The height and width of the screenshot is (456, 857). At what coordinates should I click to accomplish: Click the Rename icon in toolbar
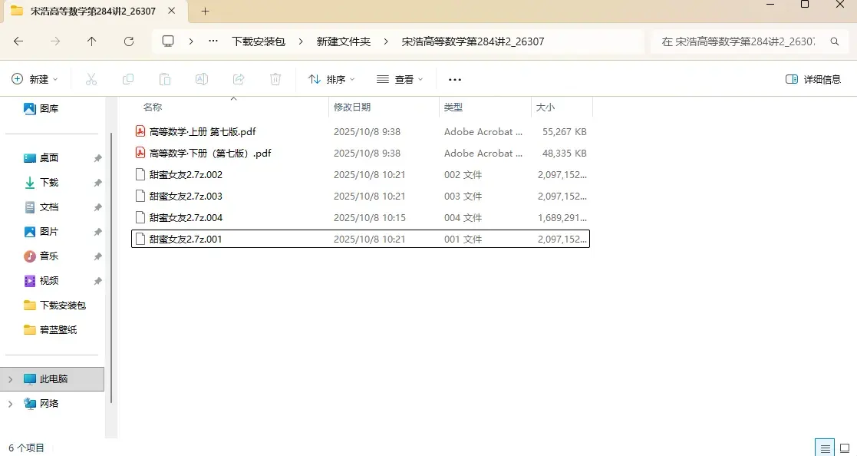202,79
